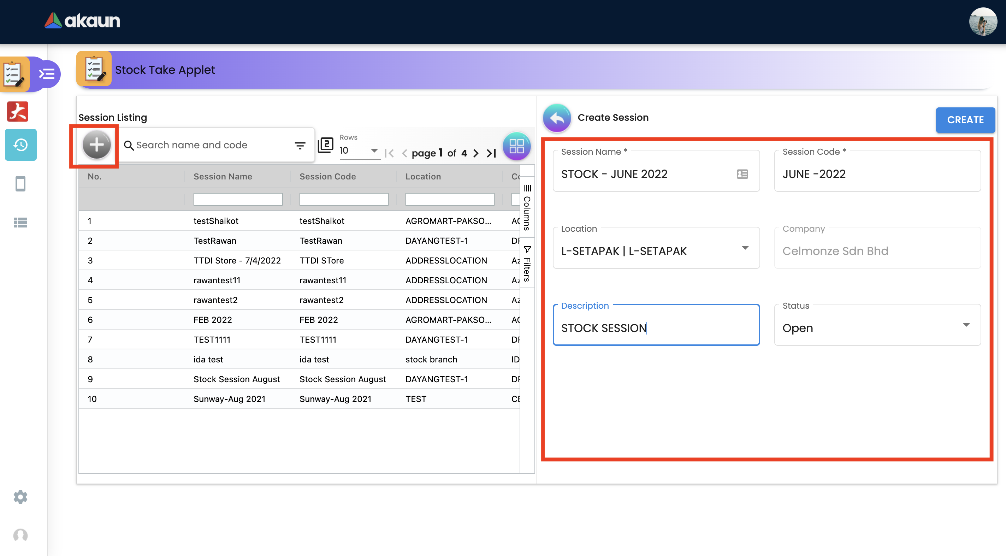Open the red runner applet icon

pos(18,112)
